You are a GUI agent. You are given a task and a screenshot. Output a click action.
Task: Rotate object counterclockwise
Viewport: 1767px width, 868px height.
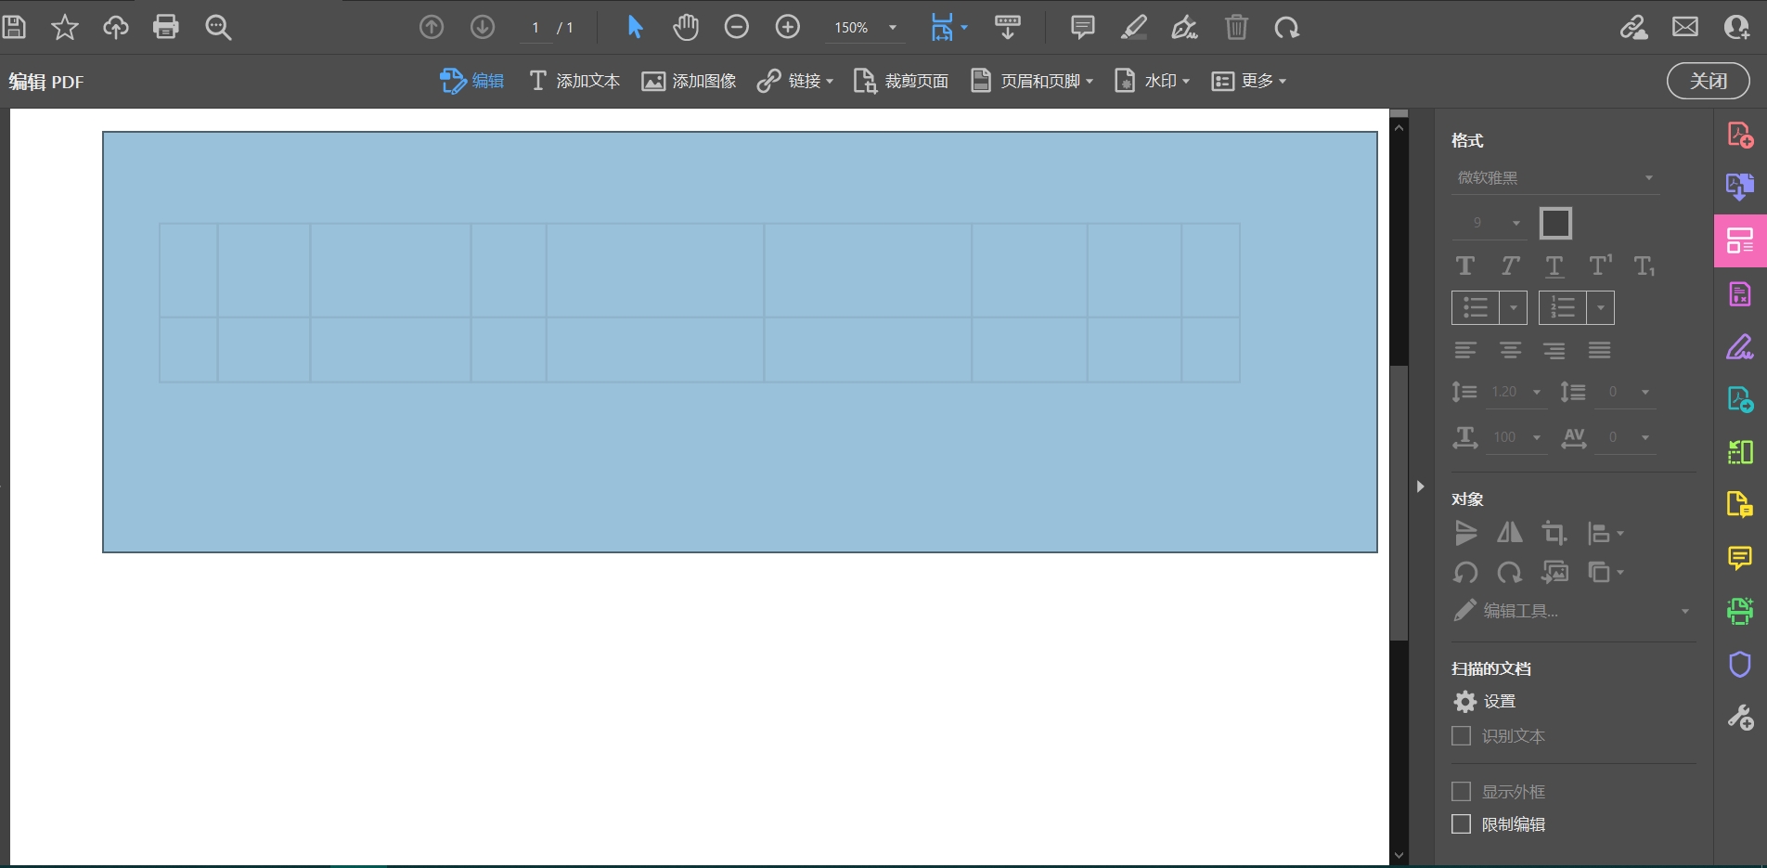point(1465,573)
